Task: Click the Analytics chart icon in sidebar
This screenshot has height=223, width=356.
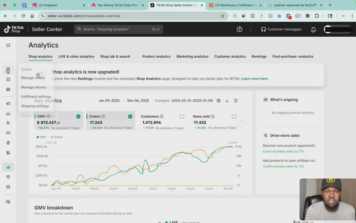Action: pos(8,167)
